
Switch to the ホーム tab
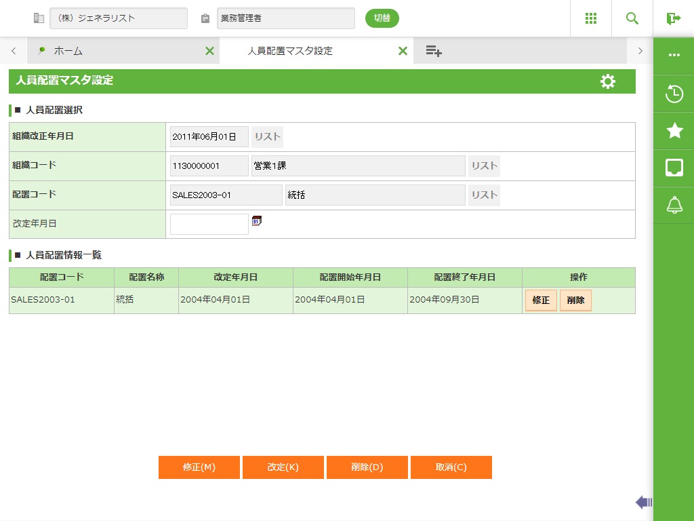tap(68, 51)
